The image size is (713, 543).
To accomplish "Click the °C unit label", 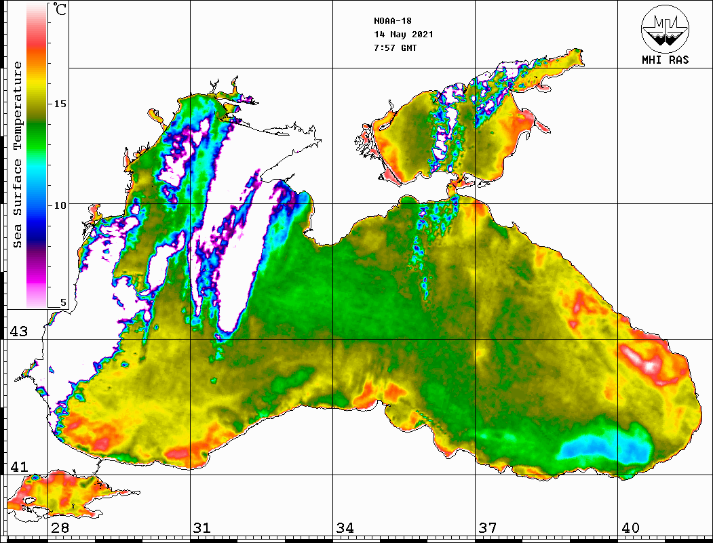I will pos(59,9).
